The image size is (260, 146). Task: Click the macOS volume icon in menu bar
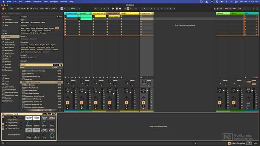click(x=222, y=2)
